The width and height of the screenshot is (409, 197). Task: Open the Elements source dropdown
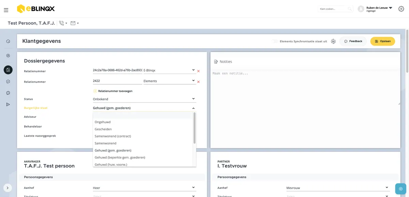click(x=169, y=81)
